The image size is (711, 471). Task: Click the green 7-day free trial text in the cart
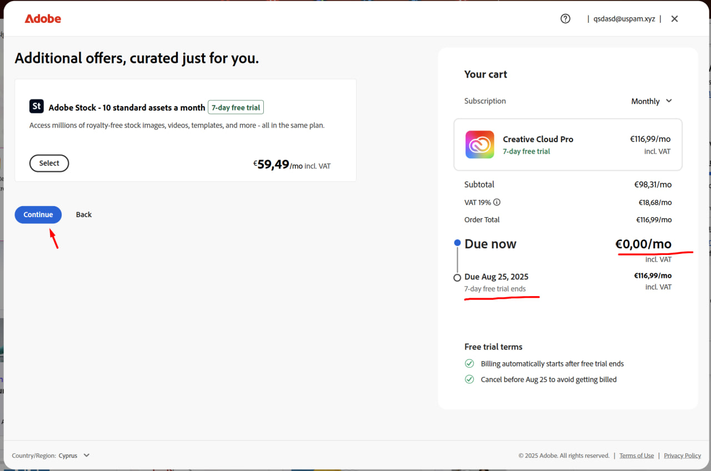(527, 152)
